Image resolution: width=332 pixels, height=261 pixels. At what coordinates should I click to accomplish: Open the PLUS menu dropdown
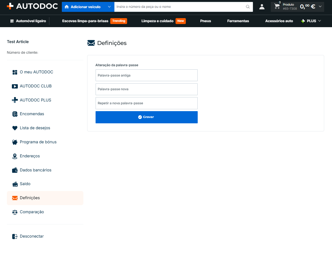[311, 21]
